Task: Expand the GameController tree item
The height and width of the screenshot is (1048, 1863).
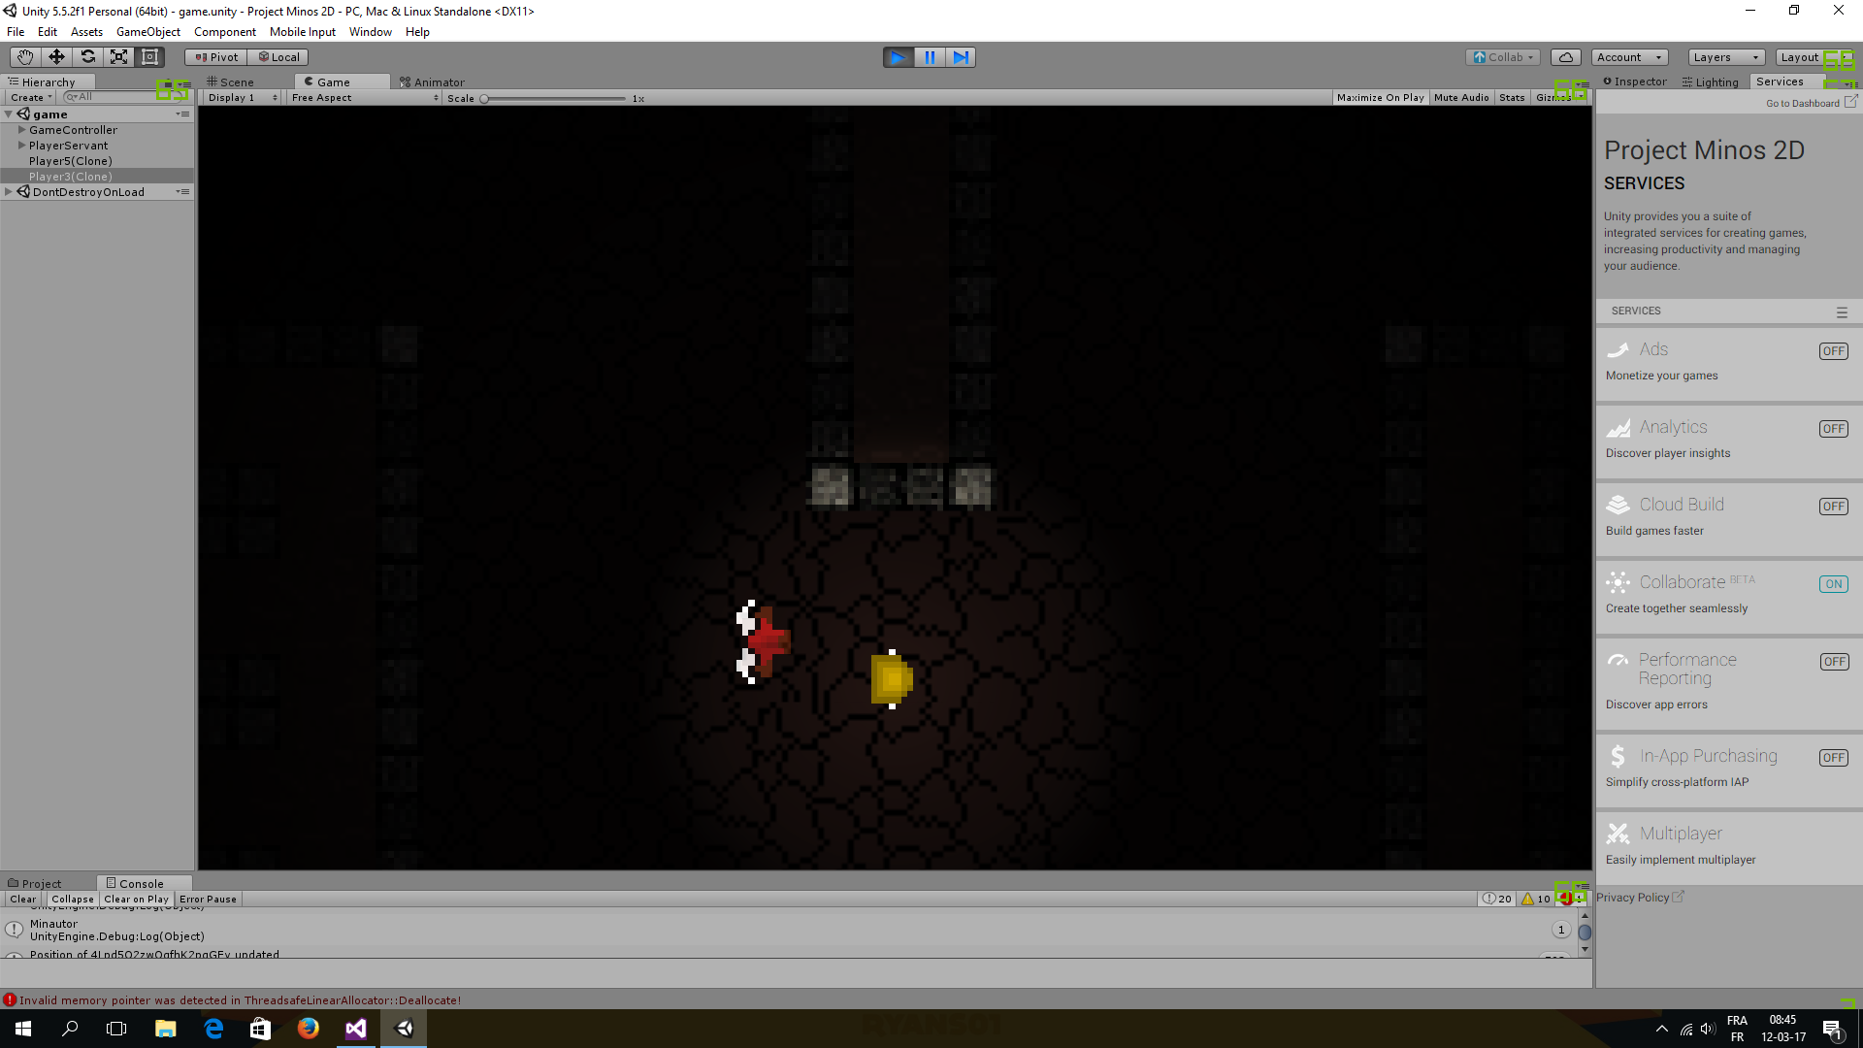Action: click(x=21, y=130)
